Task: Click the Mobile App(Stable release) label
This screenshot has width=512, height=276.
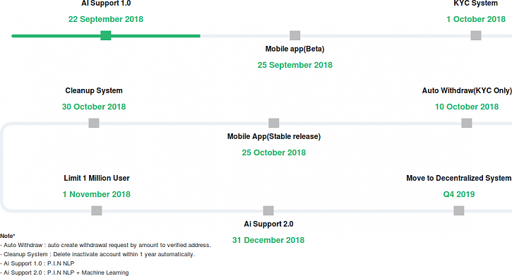Action: coord(274,136)
